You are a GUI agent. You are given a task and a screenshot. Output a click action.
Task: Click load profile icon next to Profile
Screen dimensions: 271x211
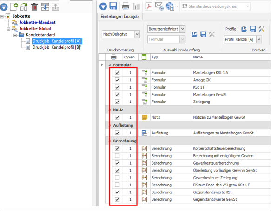click(x=244, y=29)
